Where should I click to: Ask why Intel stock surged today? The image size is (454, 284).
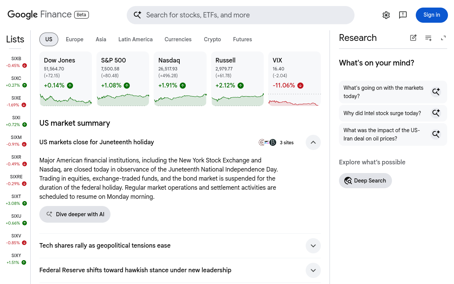click(393, 113)
